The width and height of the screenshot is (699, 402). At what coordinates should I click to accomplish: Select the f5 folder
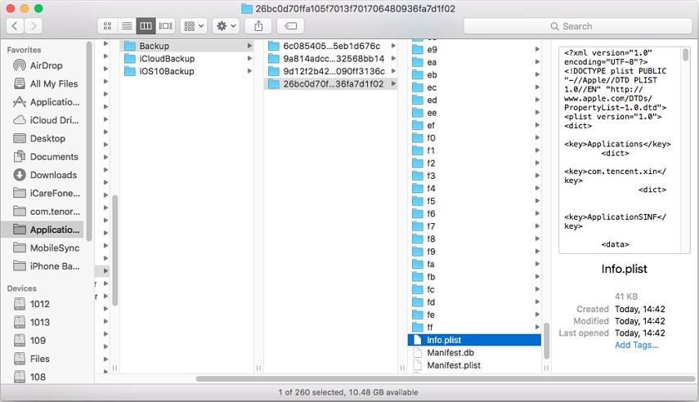pos(474,202)
